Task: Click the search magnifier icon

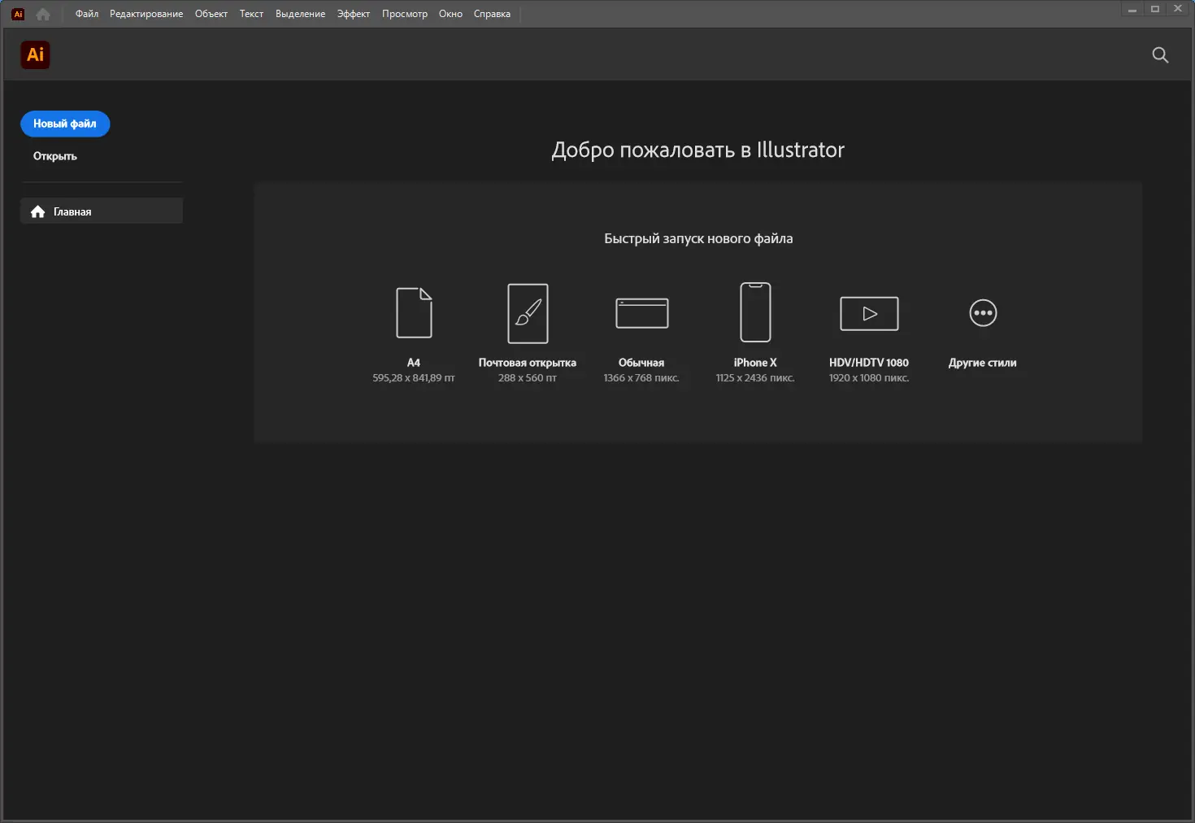Action: click(1160, 55)
